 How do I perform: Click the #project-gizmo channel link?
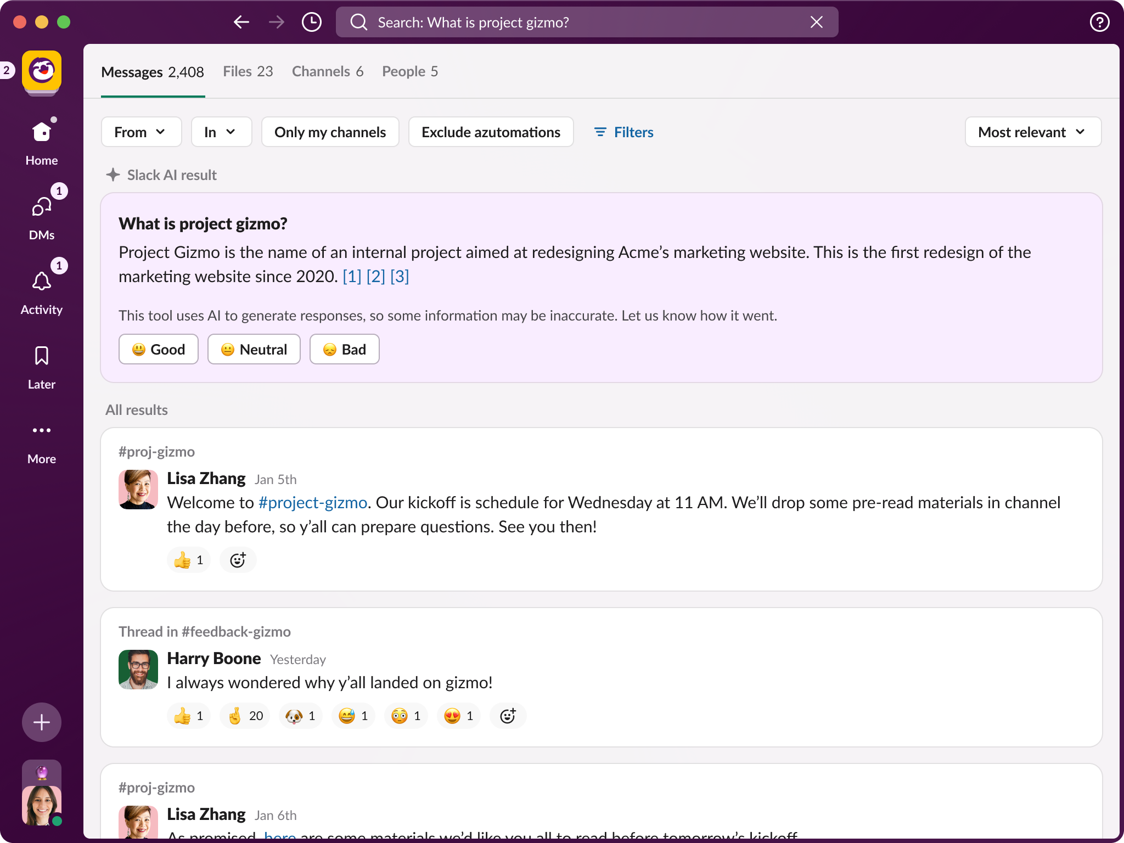312,502
